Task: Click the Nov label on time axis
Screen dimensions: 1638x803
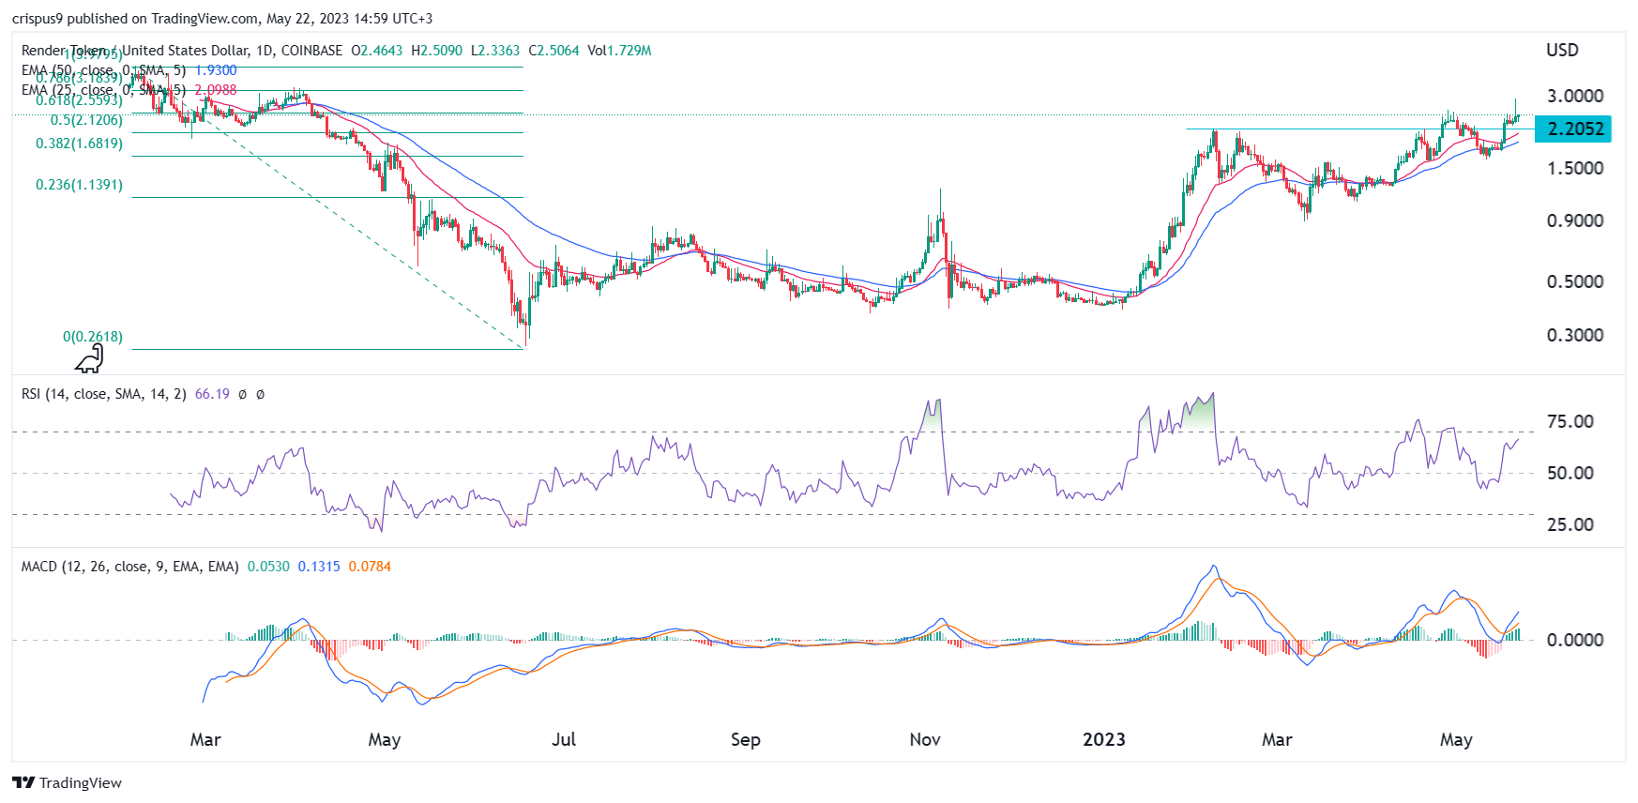Action: click(925, 739)
